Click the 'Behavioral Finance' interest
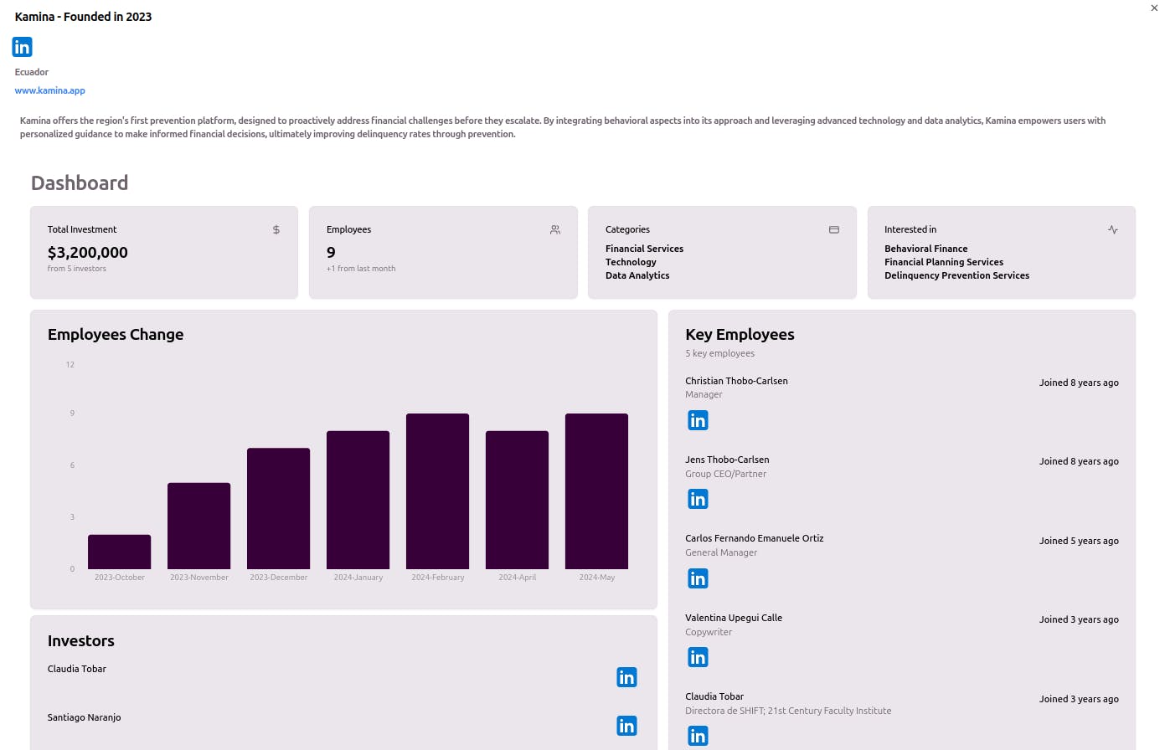 [925, 249]
